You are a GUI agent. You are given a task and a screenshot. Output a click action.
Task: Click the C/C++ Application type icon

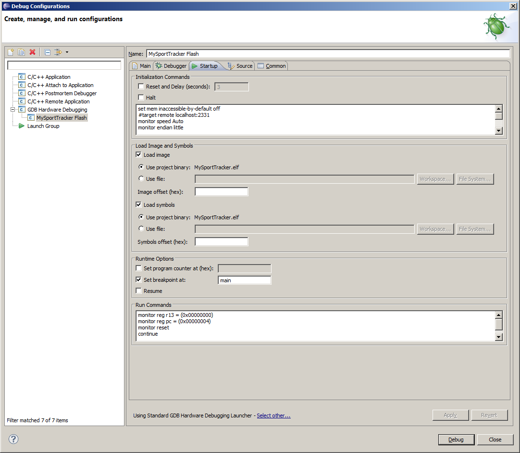tap(22, 76)
